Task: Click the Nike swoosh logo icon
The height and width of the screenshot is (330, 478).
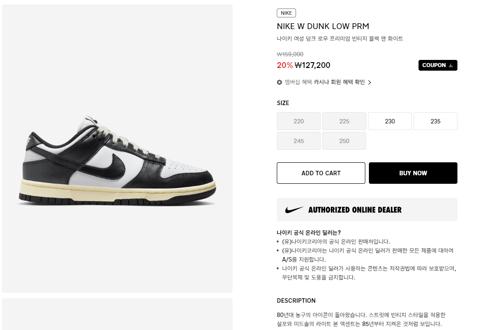Action: click(294, 210)
